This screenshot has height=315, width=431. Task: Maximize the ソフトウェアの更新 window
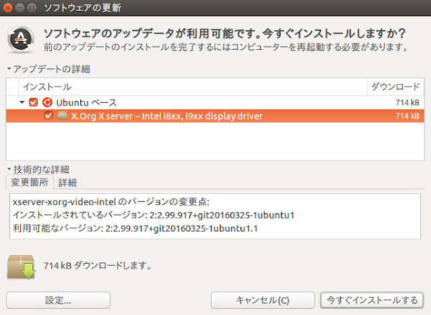(x=32, y=7)
